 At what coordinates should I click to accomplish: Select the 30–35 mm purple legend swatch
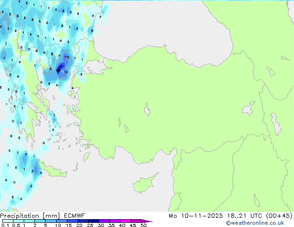click(104, 221)
